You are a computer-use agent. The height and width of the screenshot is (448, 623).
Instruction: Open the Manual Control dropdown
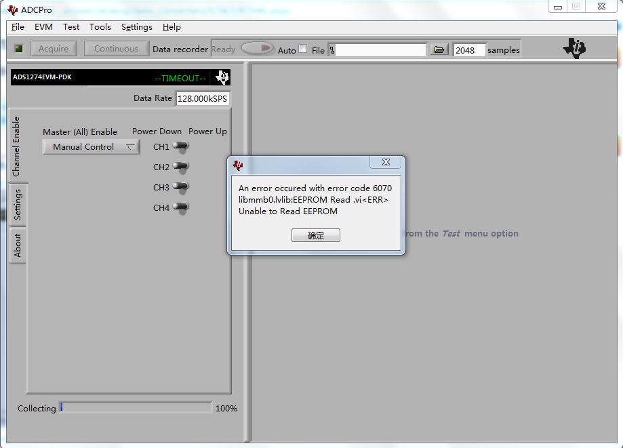[x=91, y=147]
